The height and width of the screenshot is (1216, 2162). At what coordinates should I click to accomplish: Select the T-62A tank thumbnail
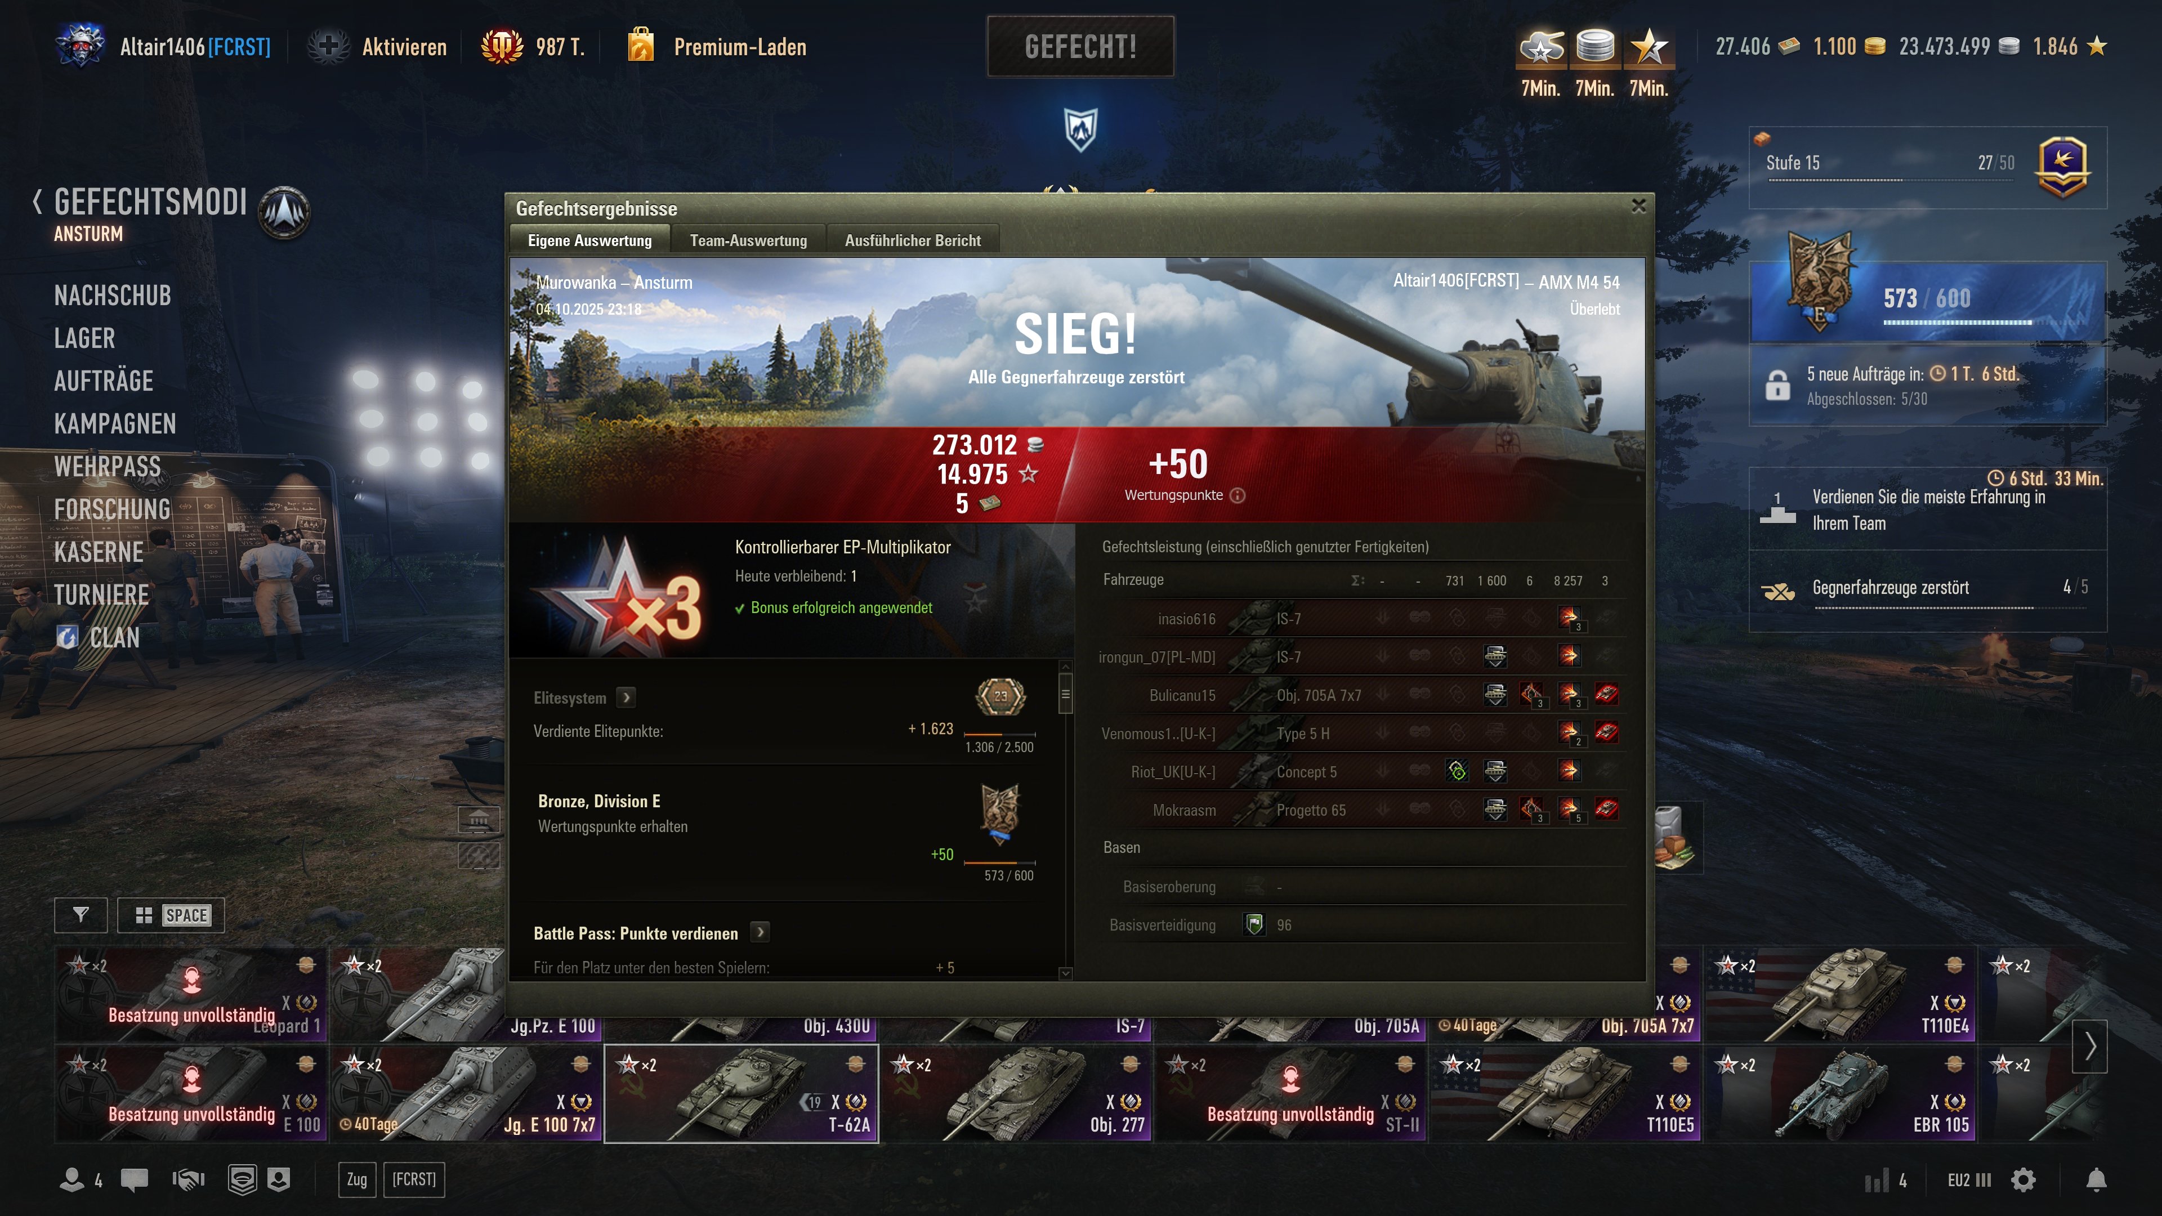(x=741, y=1093)
